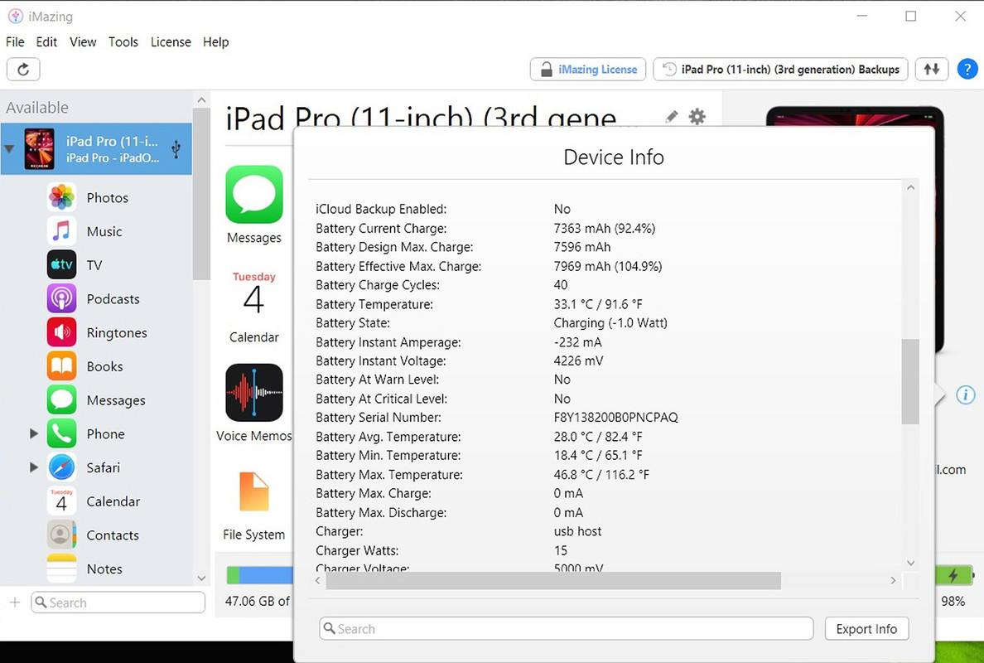This screenshot has height=663, width=984.
Task: Click Device Info scroll up arrow
Action: coord(910,187)
